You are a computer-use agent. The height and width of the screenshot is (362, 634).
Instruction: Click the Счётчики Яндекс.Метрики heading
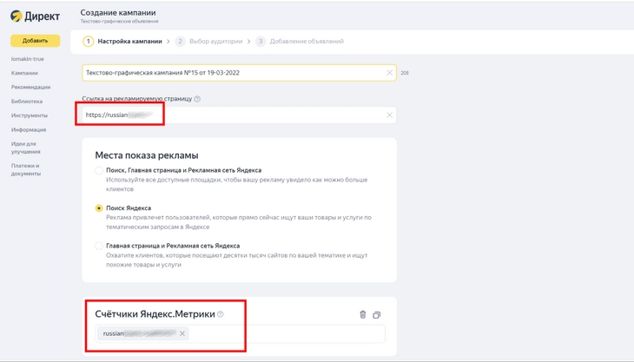point(155,314)
